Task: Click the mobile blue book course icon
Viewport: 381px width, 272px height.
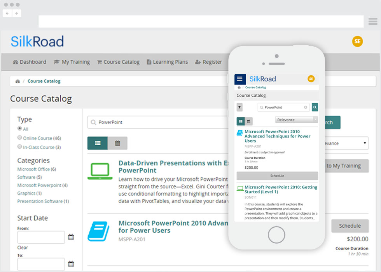Action: click(x=240, y=133)
